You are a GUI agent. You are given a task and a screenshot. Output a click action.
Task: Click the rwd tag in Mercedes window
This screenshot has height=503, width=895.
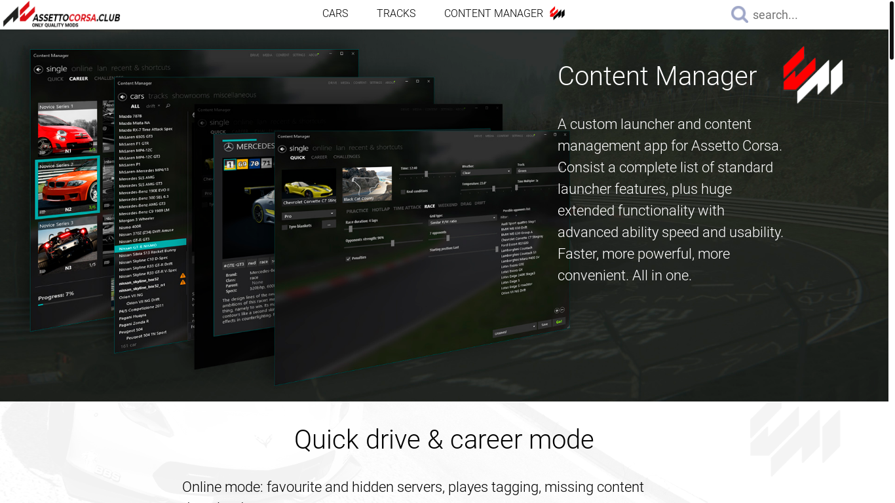tap(252, 263)
